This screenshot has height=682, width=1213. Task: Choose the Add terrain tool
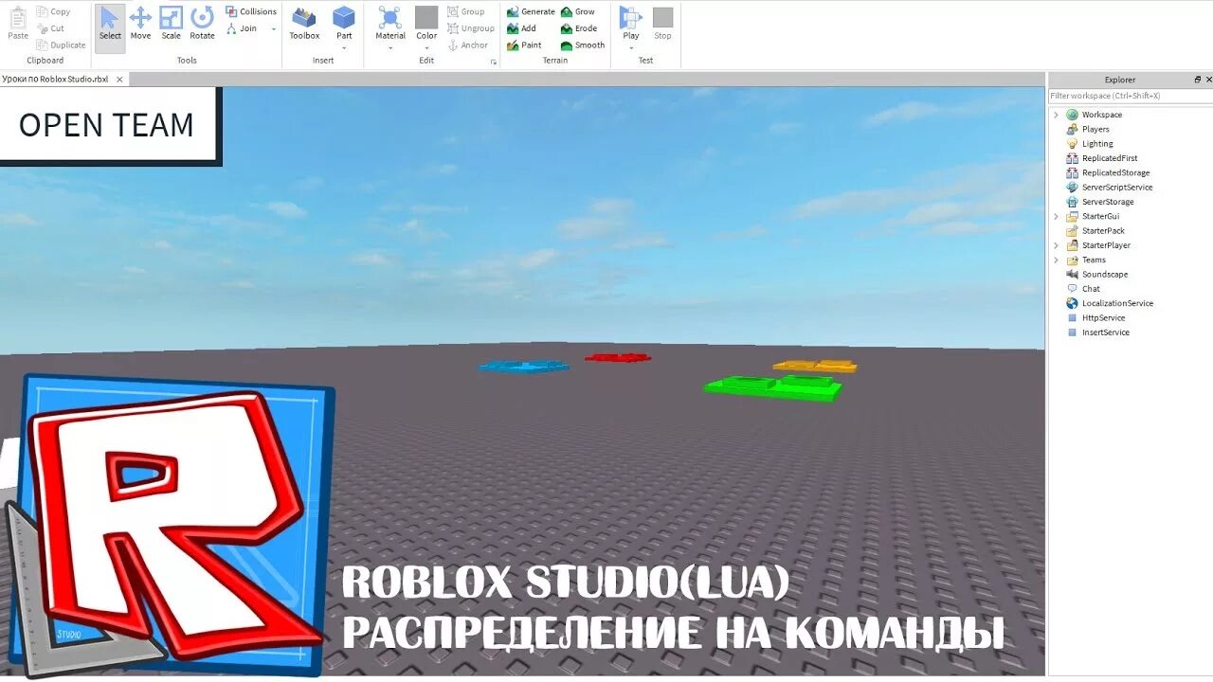tap(521, 28)
